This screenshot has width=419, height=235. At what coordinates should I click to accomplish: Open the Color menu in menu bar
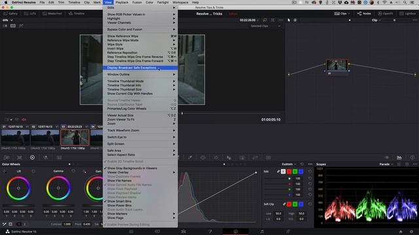point(149,3)
